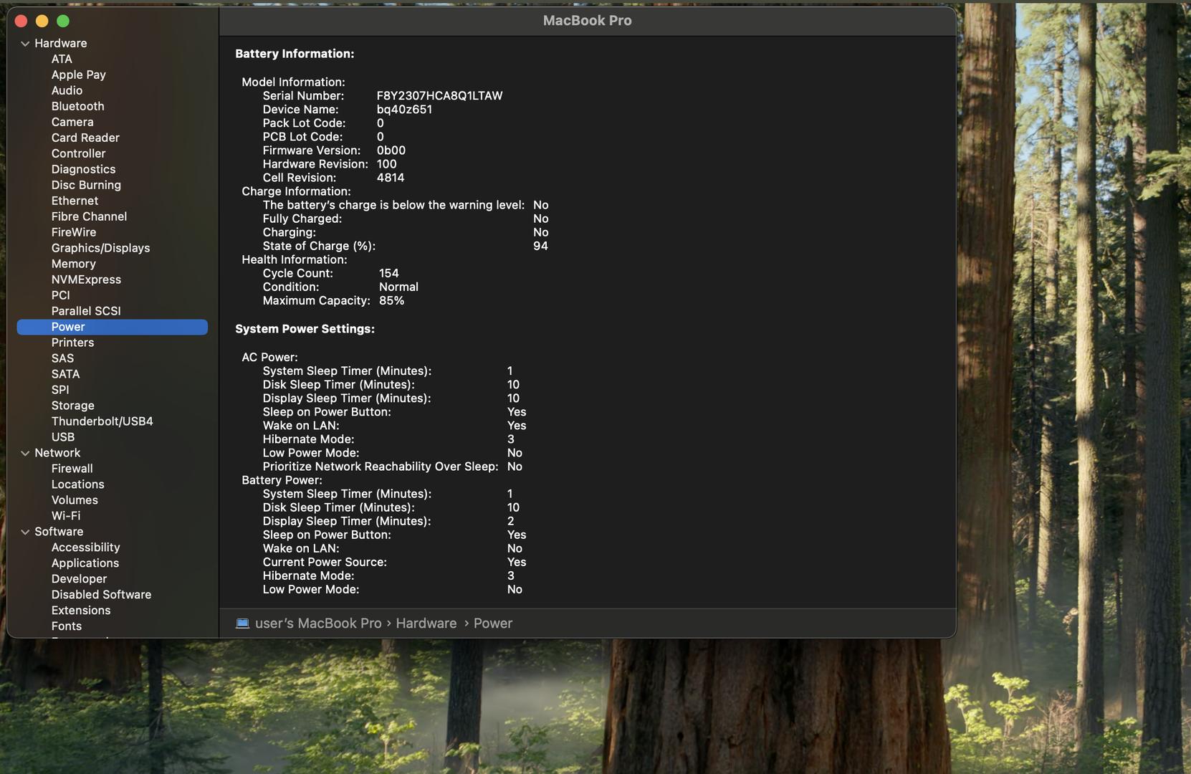Viewport: 1191px width, 774px height.
Task: Select Memory in sidebar
Action: pos(73,264)
